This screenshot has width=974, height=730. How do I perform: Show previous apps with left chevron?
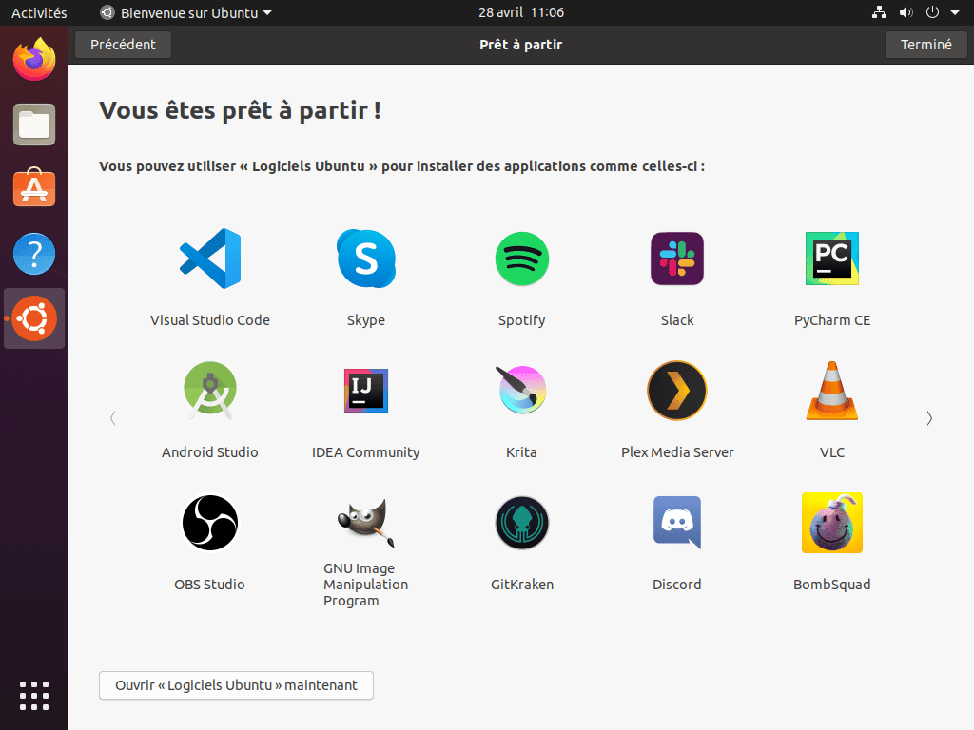(x=113, y=418)
